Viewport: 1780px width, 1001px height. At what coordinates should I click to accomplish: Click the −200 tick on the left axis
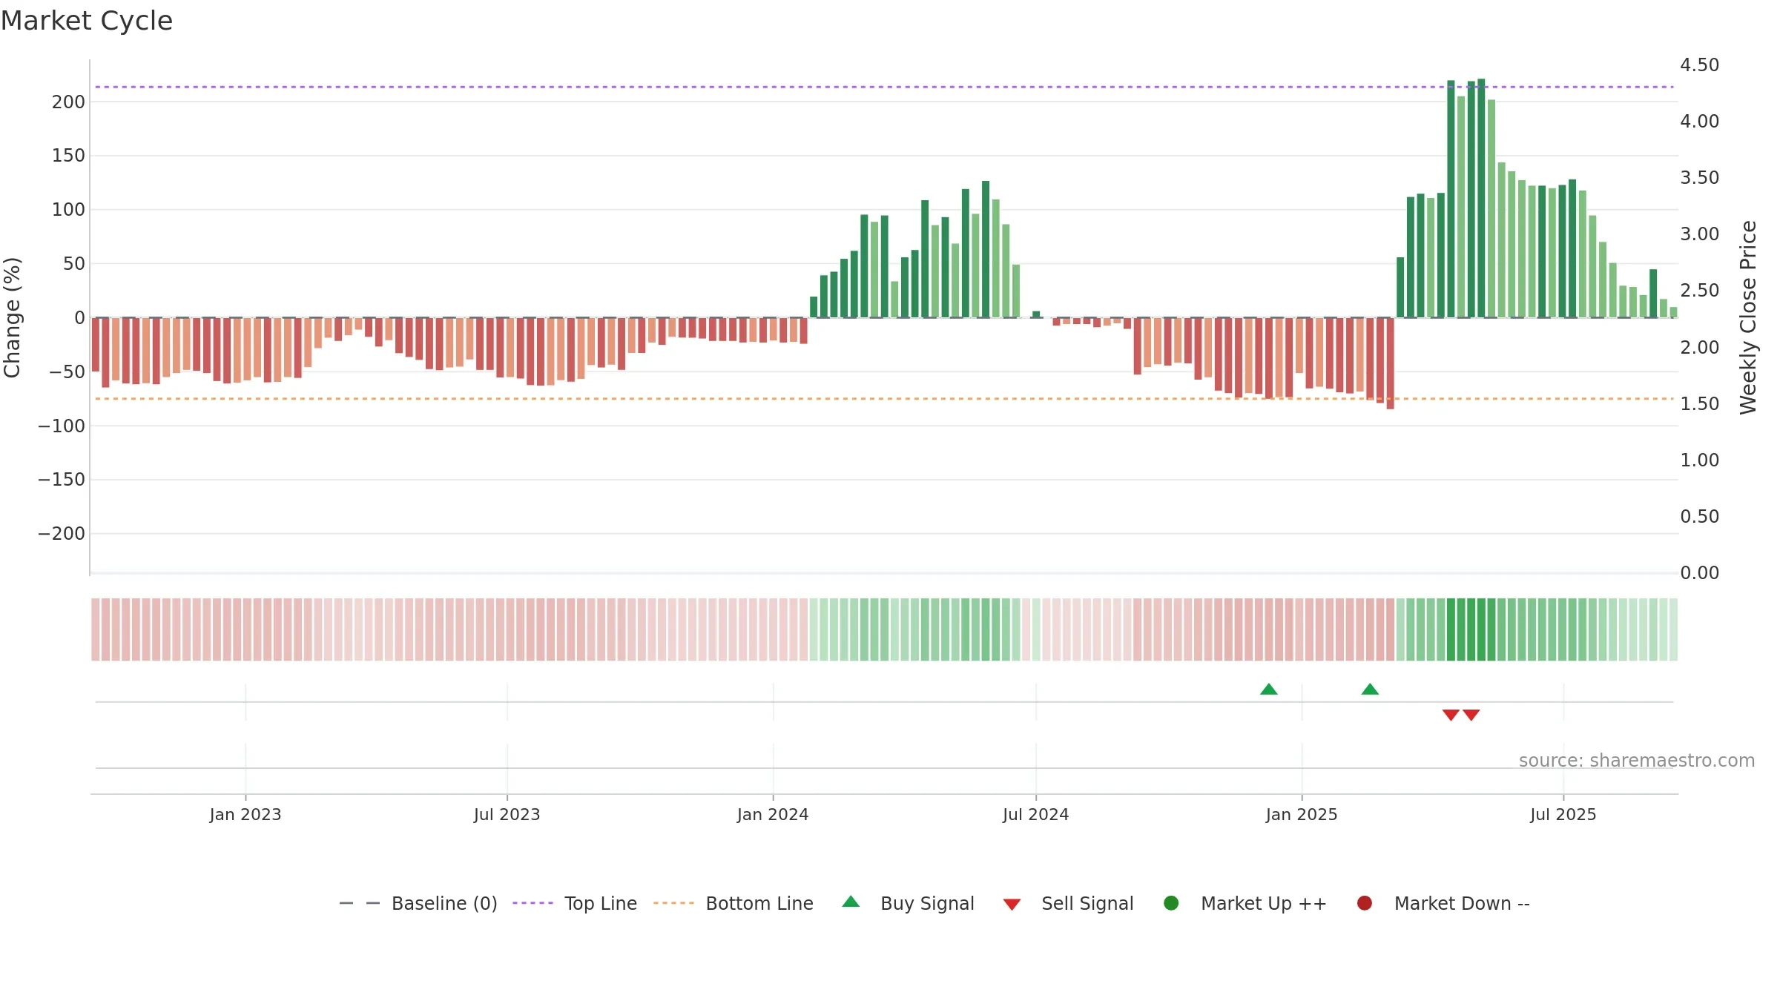[62, 534]
